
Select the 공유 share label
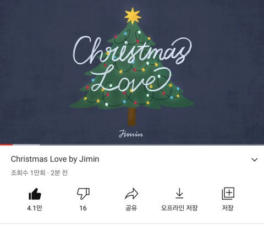tap(131, 208)
